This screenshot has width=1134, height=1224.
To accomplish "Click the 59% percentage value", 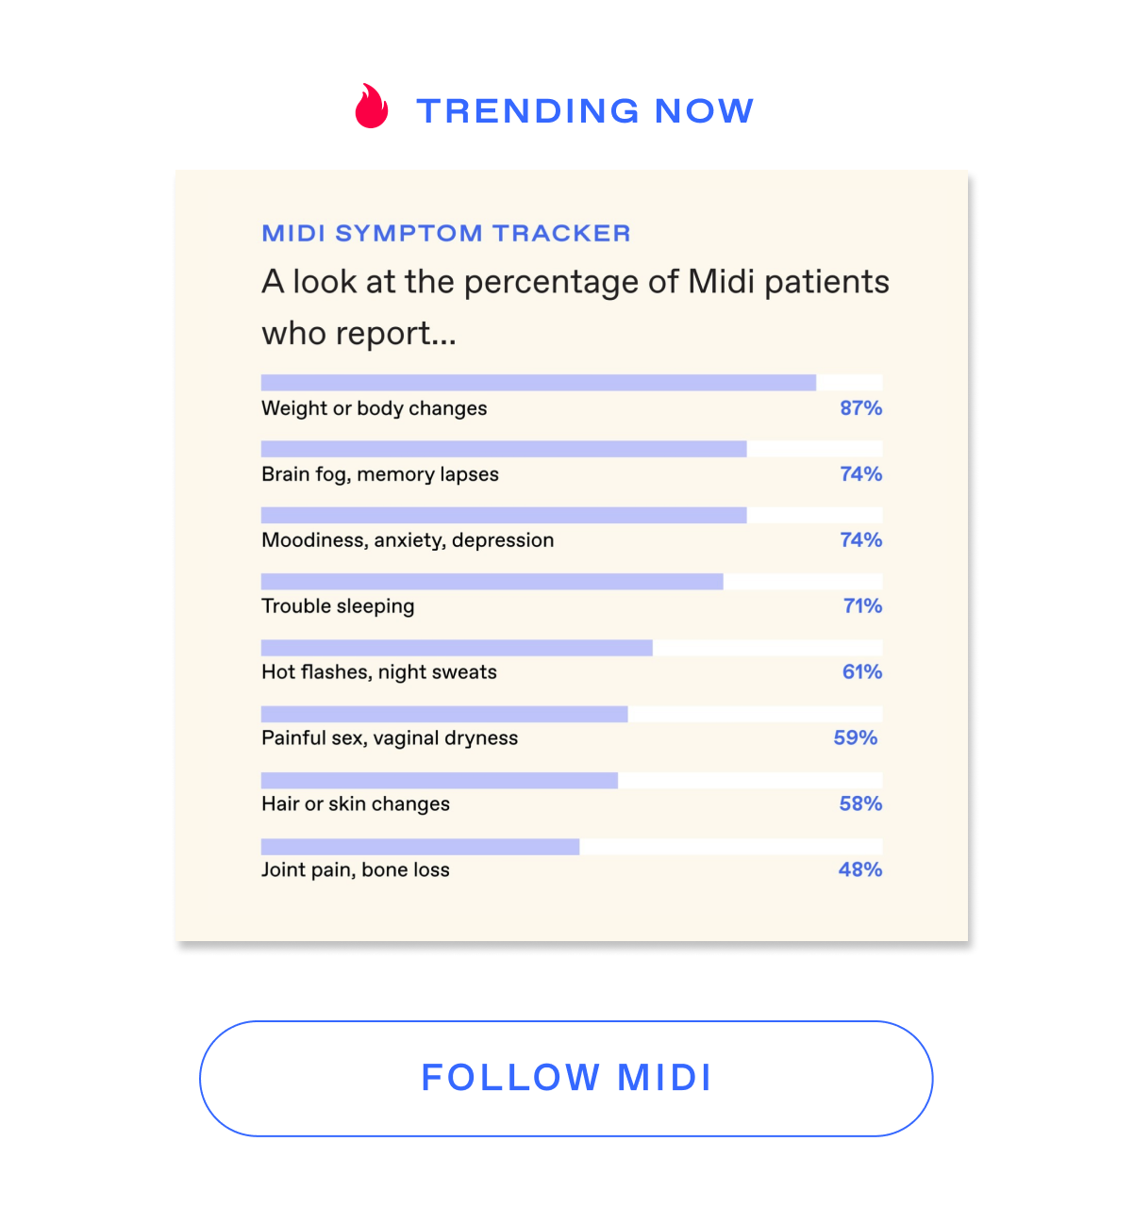I will tap(856, 738).
